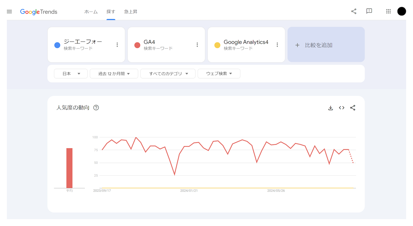Open options menu for ジーエーフォー term
This screenshot has height=226, width=413.
pos(117,45)
